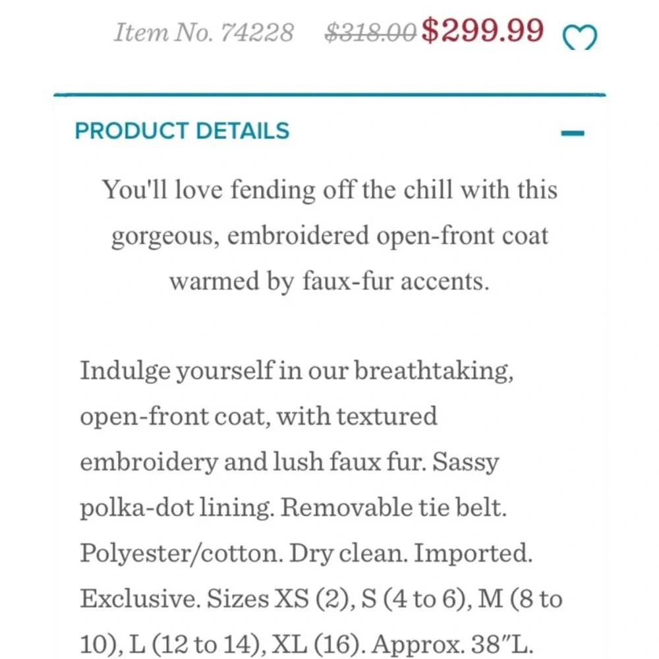Image resolution: width=659 pixels, height=659 pixels.
Task: Click the teal heart outline near the price
Action: [x=579, y=36]
